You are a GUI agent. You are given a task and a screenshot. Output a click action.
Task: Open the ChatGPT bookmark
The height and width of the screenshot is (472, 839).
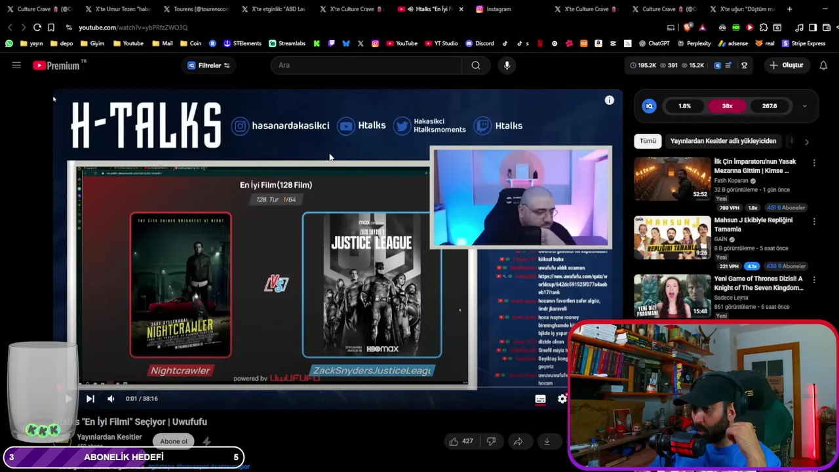coord(654,43)
